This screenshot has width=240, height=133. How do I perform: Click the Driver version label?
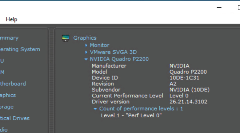(111, 102)
